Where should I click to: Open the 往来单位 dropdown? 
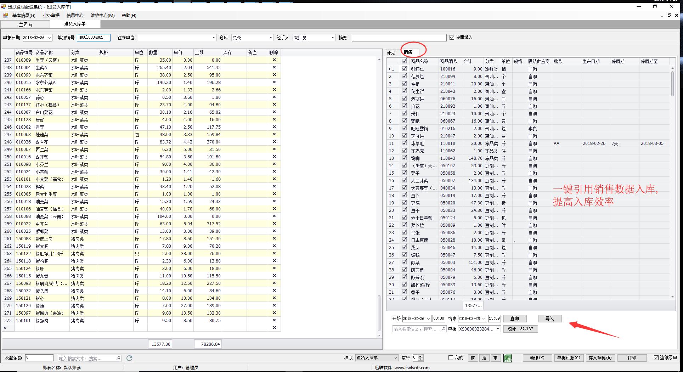coord(214,38)
